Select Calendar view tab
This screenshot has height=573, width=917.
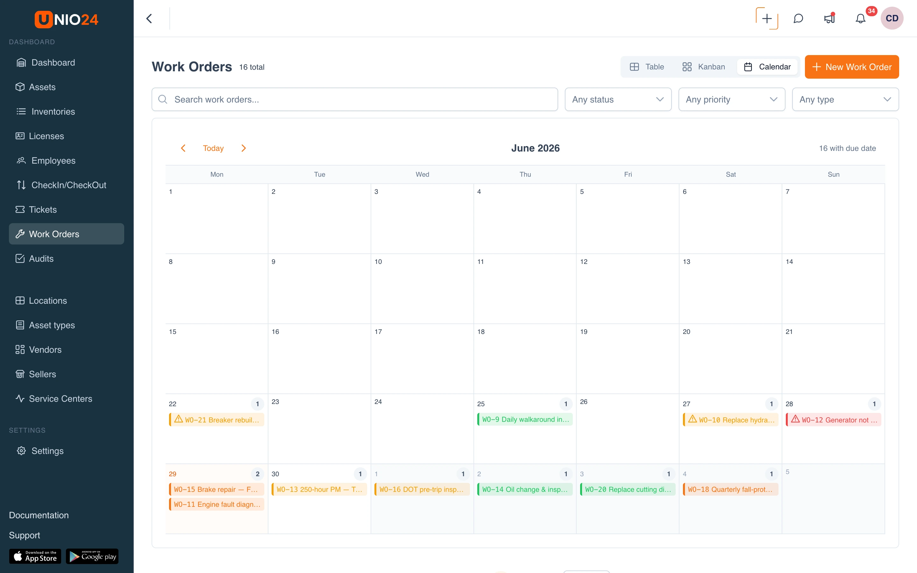[x=767, y=67]
